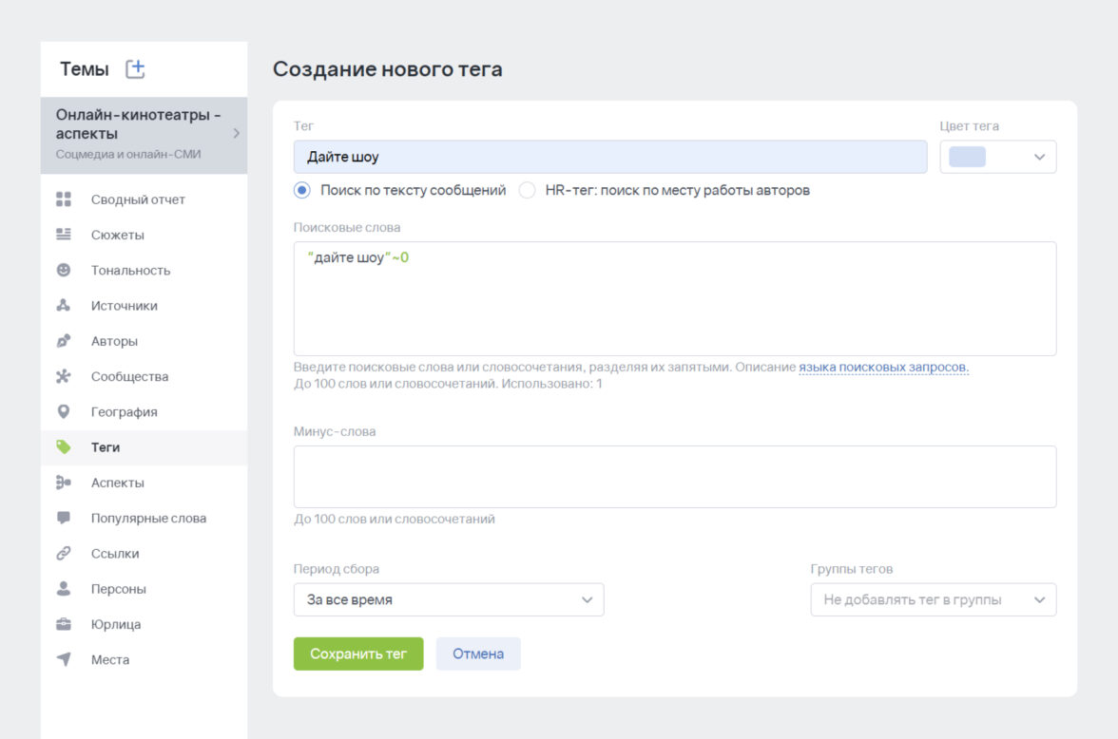Expand Онлайн-кинотеатры theme chevron

(x=236, y=134)
